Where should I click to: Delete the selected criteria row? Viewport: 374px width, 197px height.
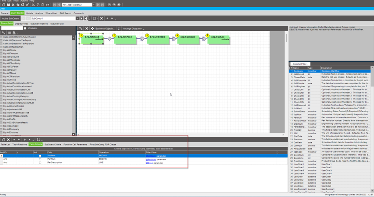click(x=8, y=140)
